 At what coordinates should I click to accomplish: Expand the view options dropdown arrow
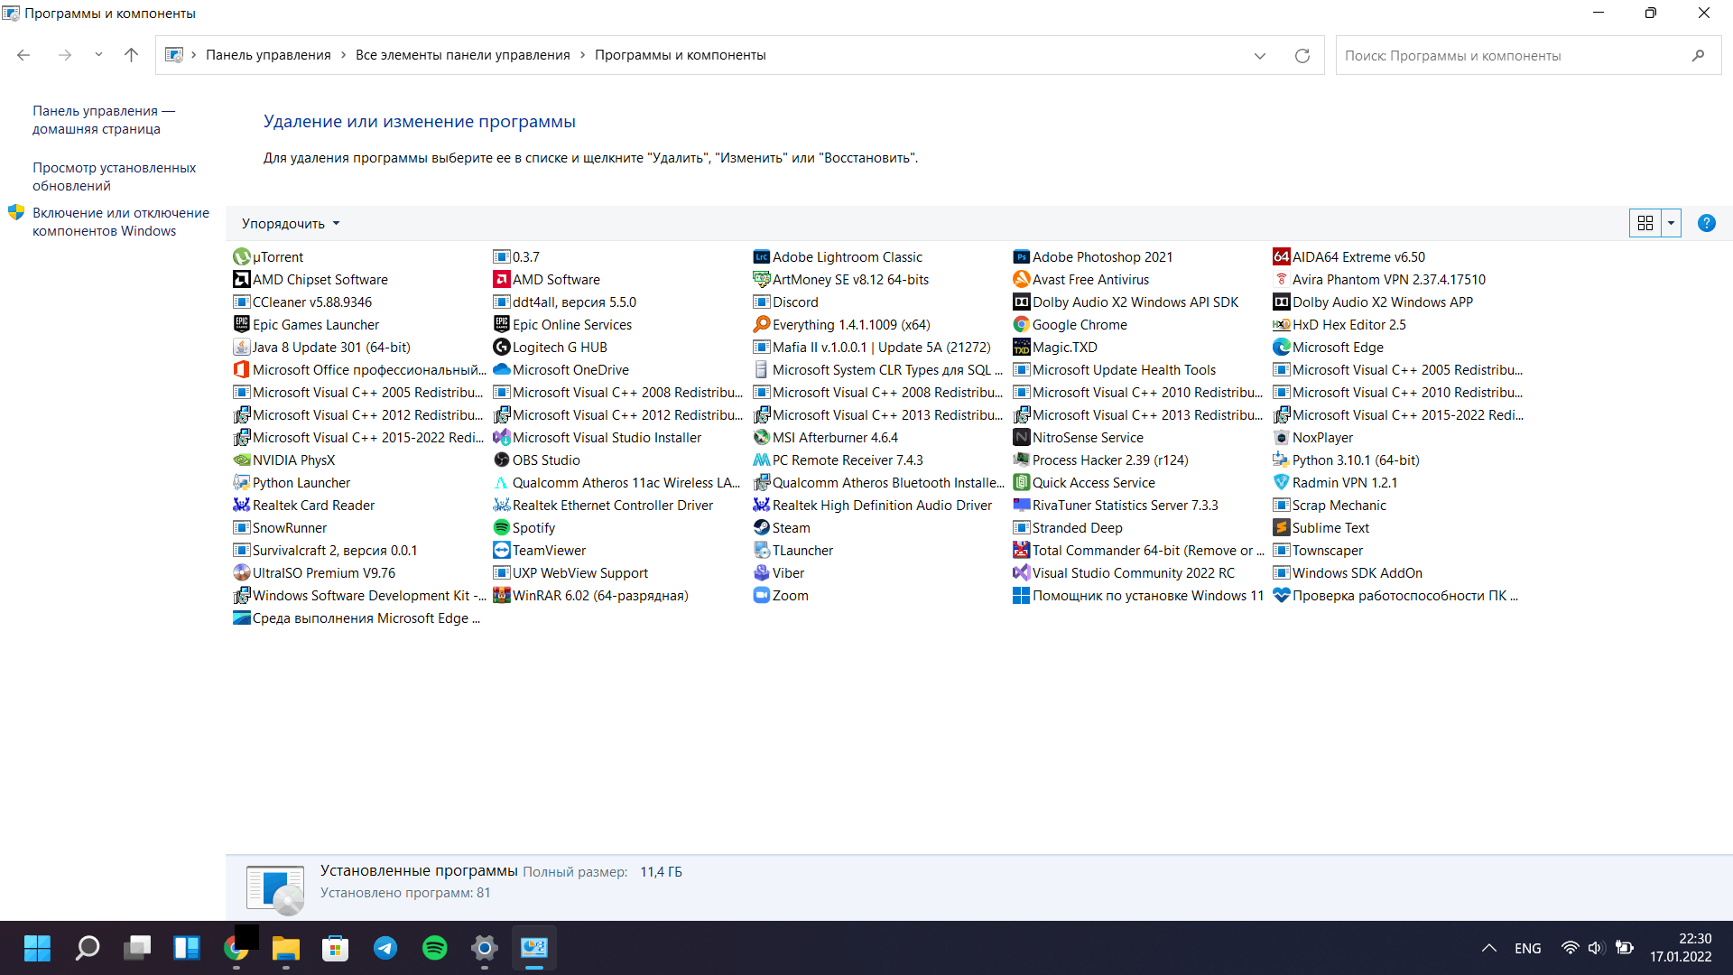(1671, 223)
